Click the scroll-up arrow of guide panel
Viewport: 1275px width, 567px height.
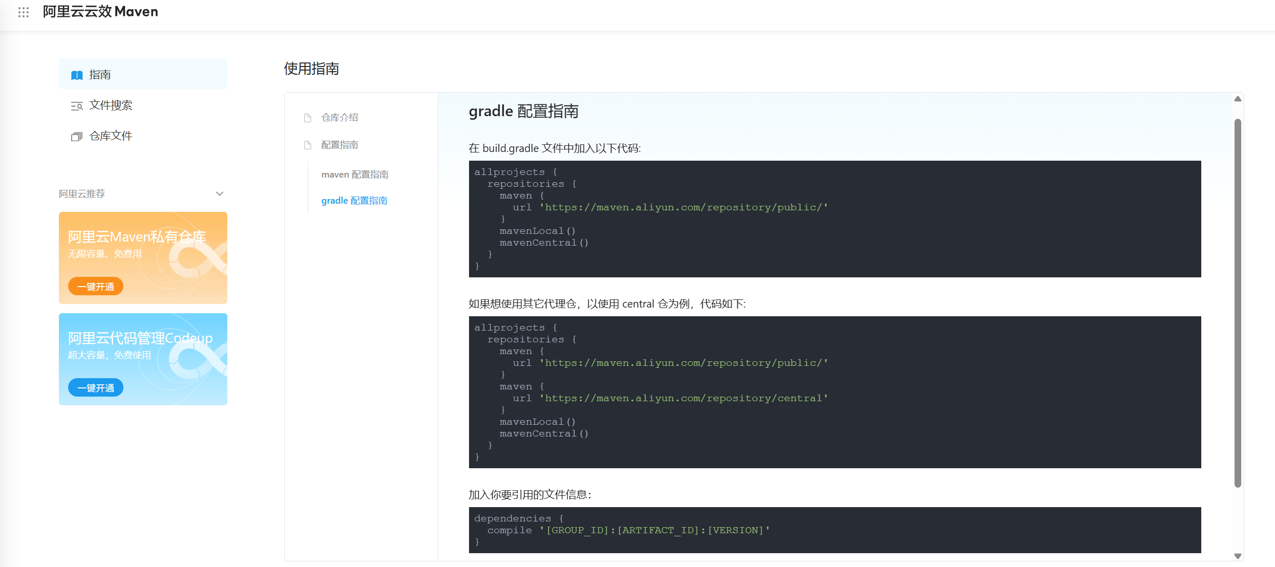[1238, 99]
